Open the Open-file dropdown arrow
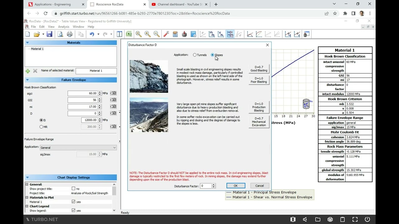This screenshot has width=399, height=224. [x=43, y=34]
